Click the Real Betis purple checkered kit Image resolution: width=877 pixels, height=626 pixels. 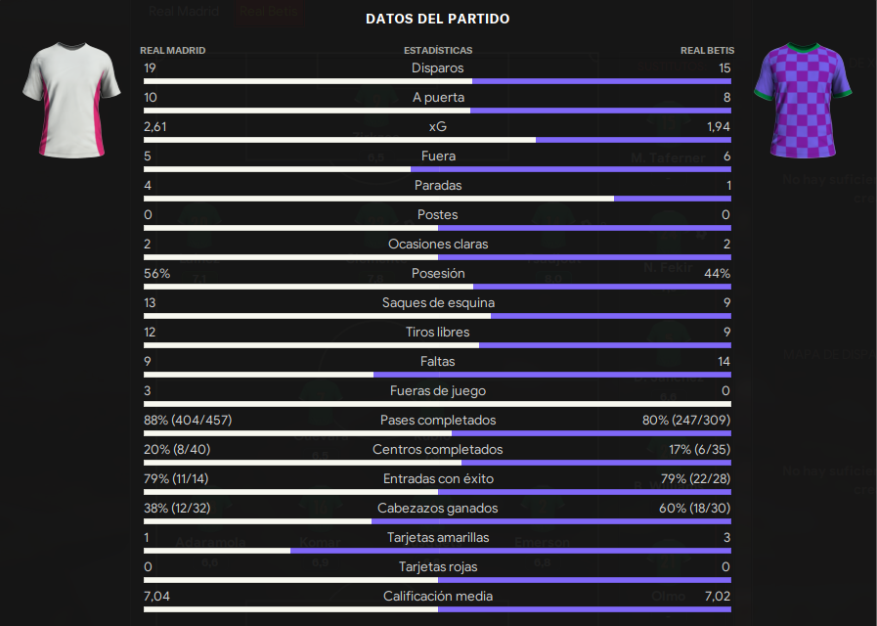[803, 100]
